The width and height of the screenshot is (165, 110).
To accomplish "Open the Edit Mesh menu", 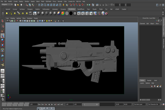I will pos(48,1).
